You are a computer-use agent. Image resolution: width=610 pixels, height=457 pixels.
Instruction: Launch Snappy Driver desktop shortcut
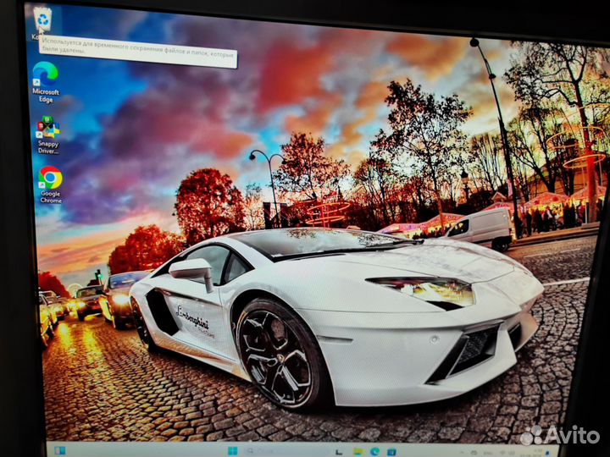pos(47,135)
